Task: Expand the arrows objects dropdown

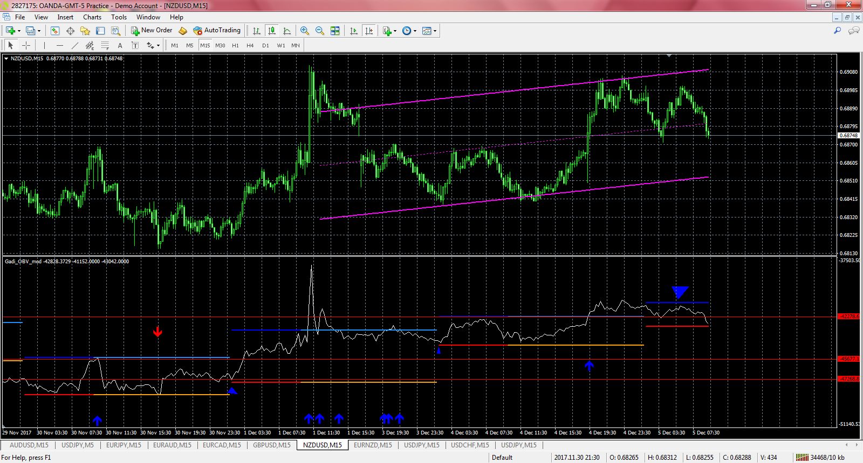Action: click(158, 45)
